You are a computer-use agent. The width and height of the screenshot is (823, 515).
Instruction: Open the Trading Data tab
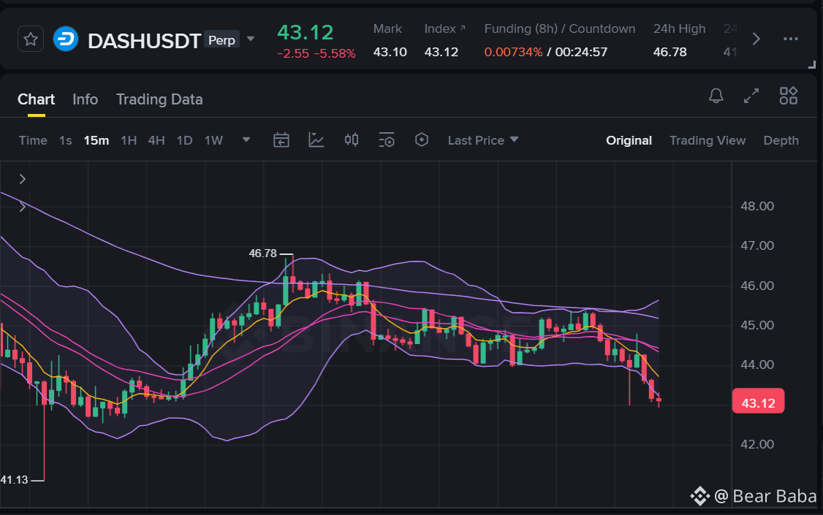159,99
